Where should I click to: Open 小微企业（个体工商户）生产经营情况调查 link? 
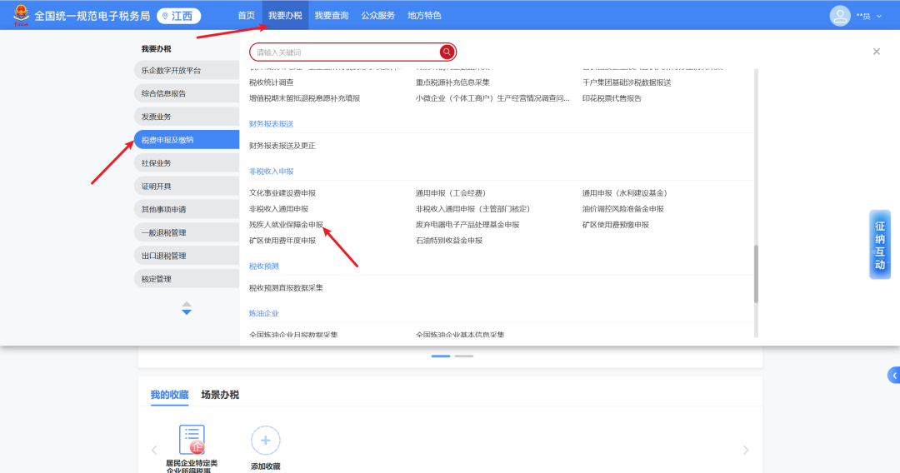[x=492, y=98]
